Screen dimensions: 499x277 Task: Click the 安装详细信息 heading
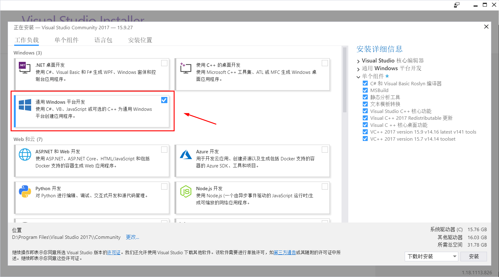point(379,49)
